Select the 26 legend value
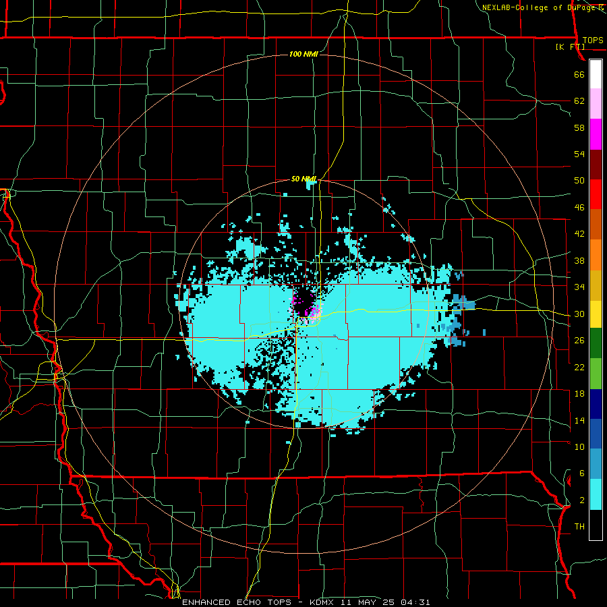607x607 pixels. tap(579, 341)
